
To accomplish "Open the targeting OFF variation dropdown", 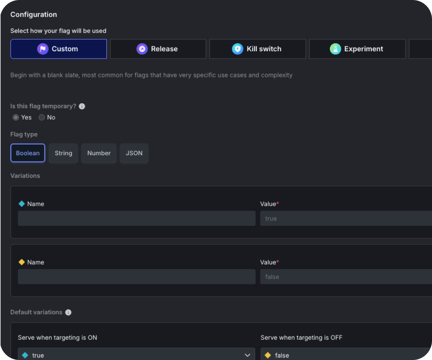I will [346, 355].
